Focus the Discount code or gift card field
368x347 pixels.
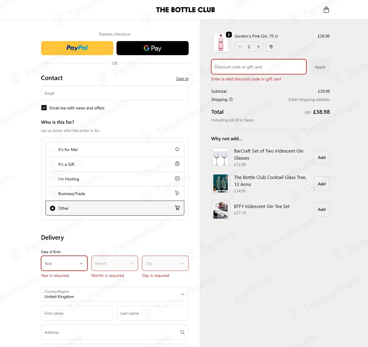pos(259,67)
